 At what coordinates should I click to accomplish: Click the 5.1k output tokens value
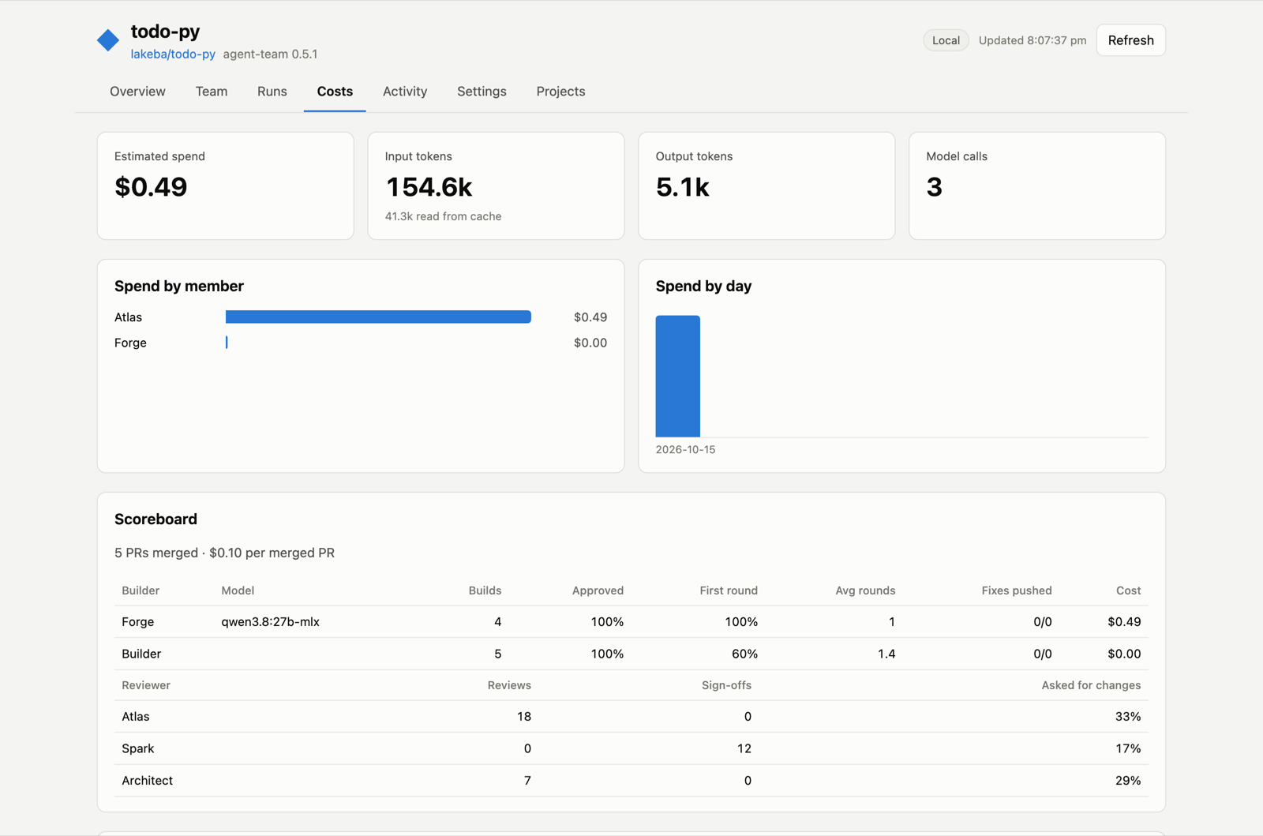683,187
